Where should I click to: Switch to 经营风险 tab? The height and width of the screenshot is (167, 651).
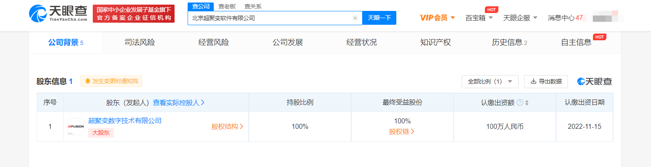213,42
